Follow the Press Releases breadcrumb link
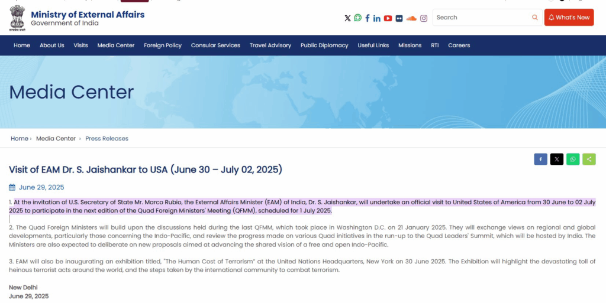Viewport: 606px width, 303px height. 107,138
